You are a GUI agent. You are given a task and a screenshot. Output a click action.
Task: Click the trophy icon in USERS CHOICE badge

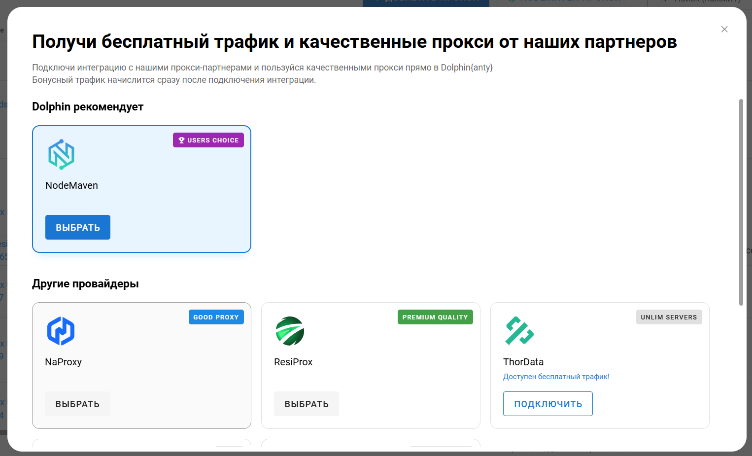pyautogui.click(x=181, y=140)
